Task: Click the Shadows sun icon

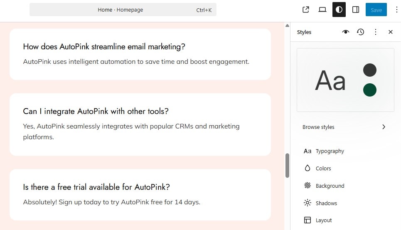Action: [308, 203]
